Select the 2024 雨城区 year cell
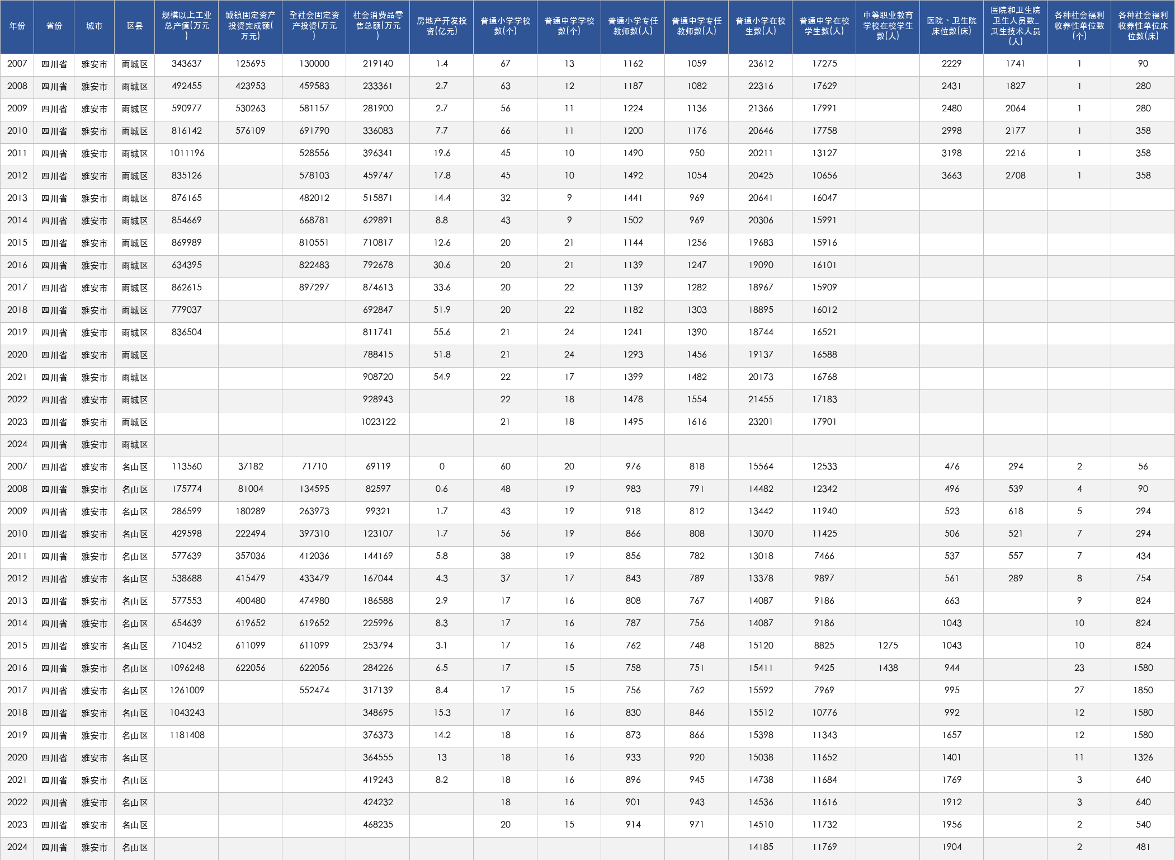 click(x=17, y=445)
